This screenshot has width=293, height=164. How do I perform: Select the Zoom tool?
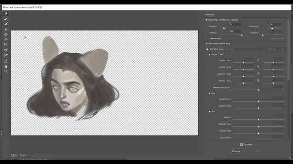[x=6, y=72]
